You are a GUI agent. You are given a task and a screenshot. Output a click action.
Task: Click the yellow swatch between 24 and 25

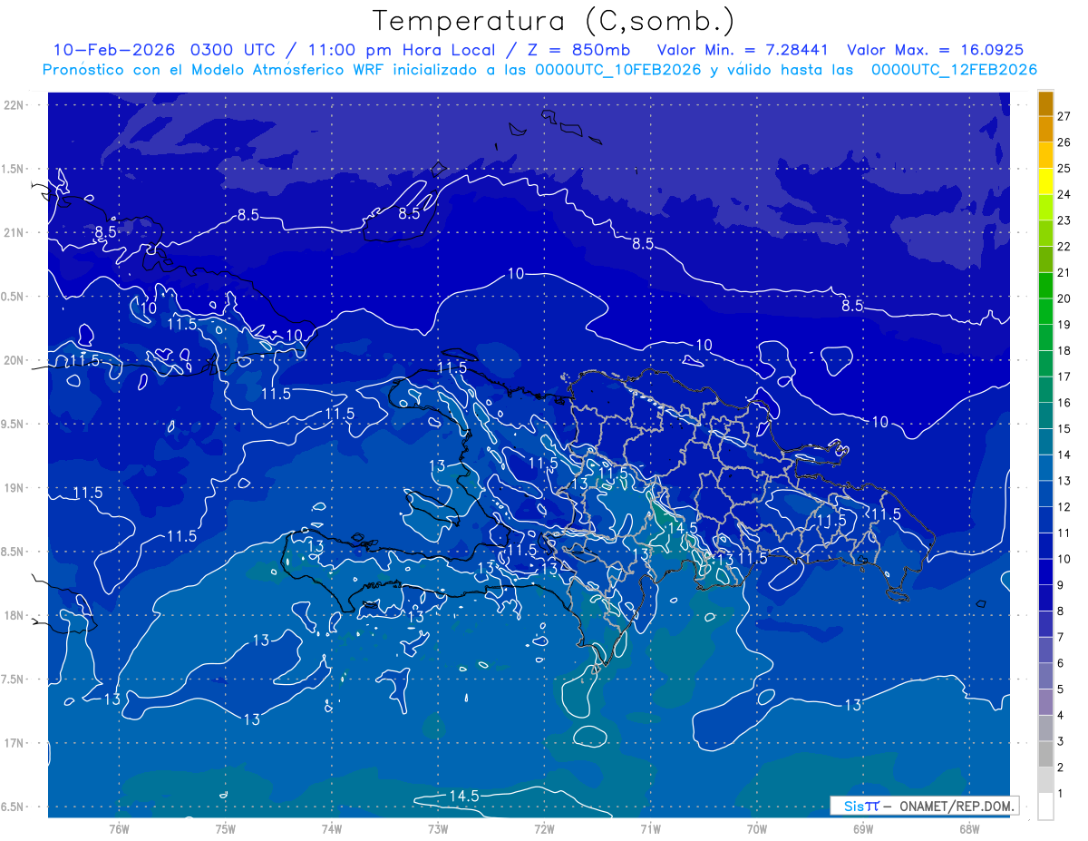click(1045, 181)
